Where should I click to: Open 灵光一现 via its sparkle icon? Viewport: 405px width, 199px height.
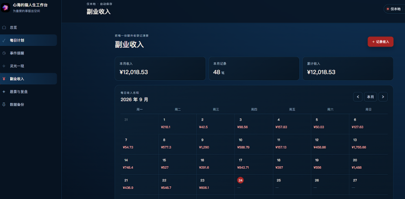[x=4, y=66]
